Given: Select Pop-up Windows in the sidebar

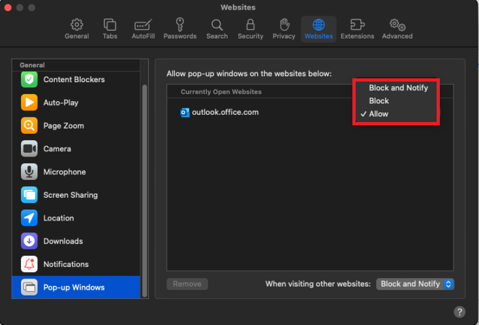Looking at the screenshot, I should (x=74, y=287).
